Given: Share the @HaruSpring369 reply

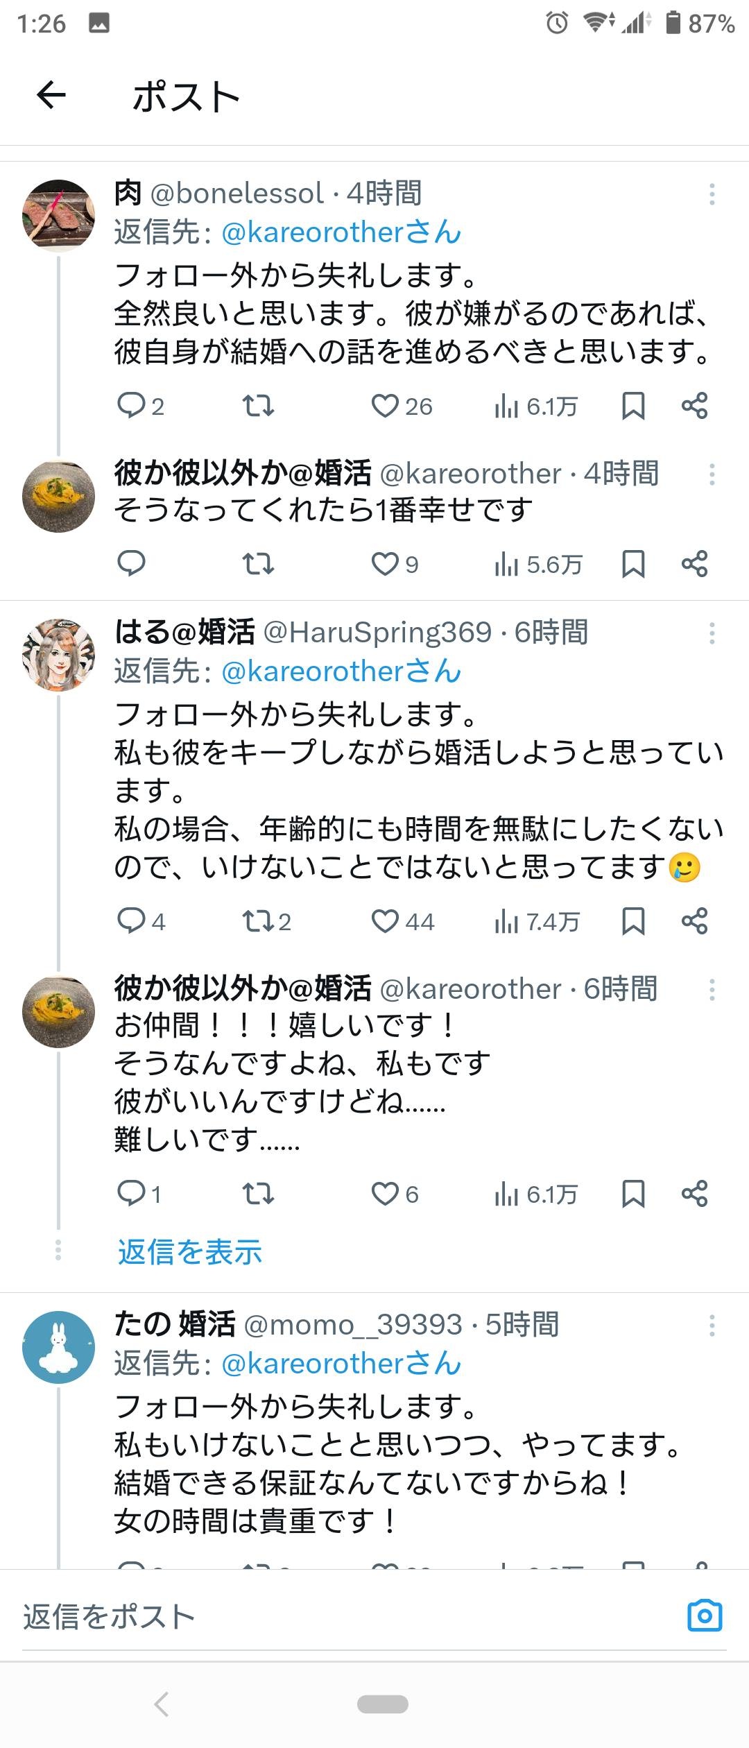Looking at the screenshot, I should (x=694, y=921).
